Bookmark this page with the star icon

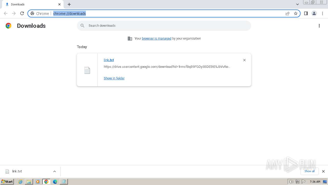click(296, 13)
